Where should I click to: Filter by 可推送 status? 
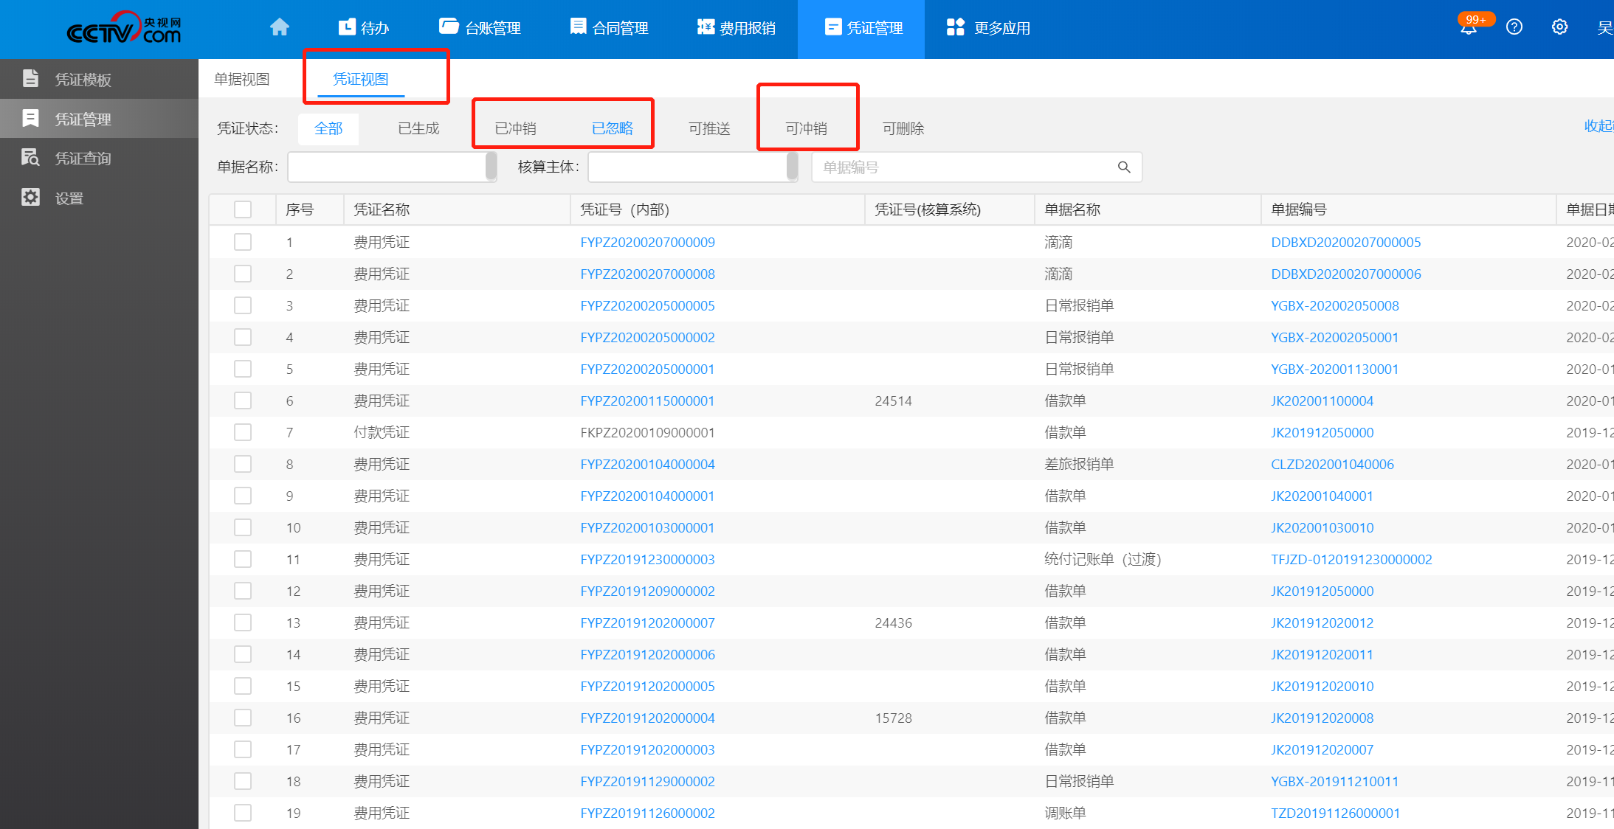tap(709, 128)
